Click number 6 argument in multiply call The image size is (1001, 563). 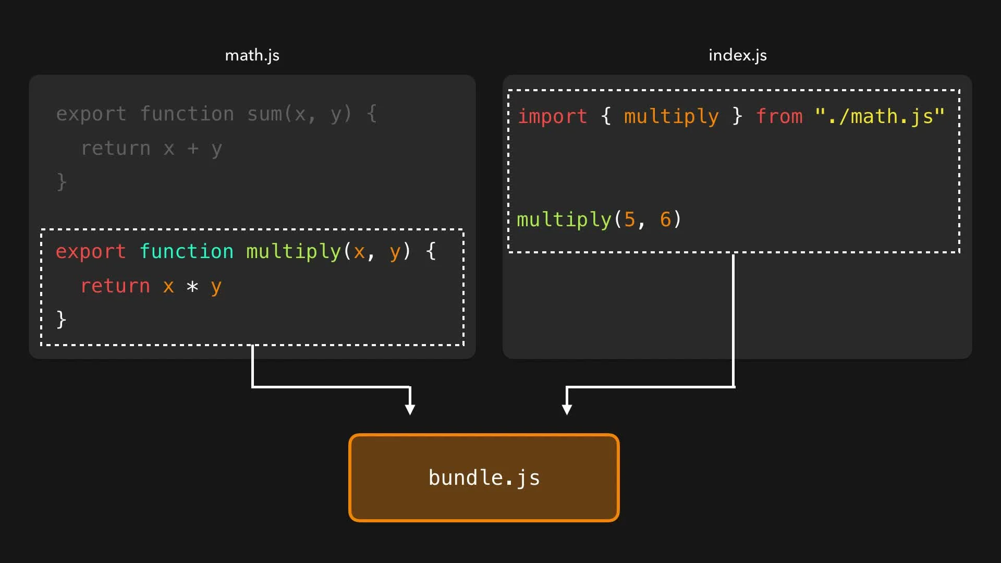click(x=665, y=219)
